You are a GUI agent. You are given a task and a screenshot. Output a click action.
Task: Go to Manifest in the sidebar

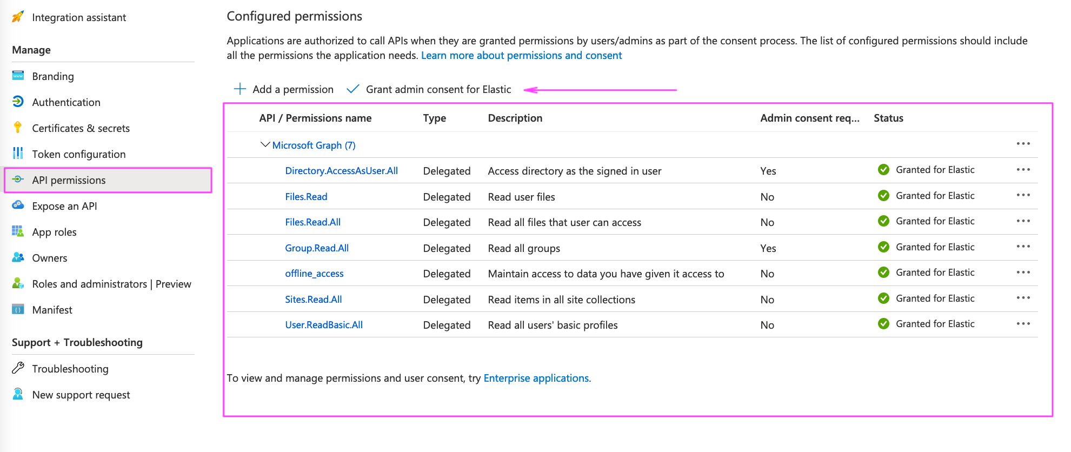pyautogui.click(x=52, y=310)
